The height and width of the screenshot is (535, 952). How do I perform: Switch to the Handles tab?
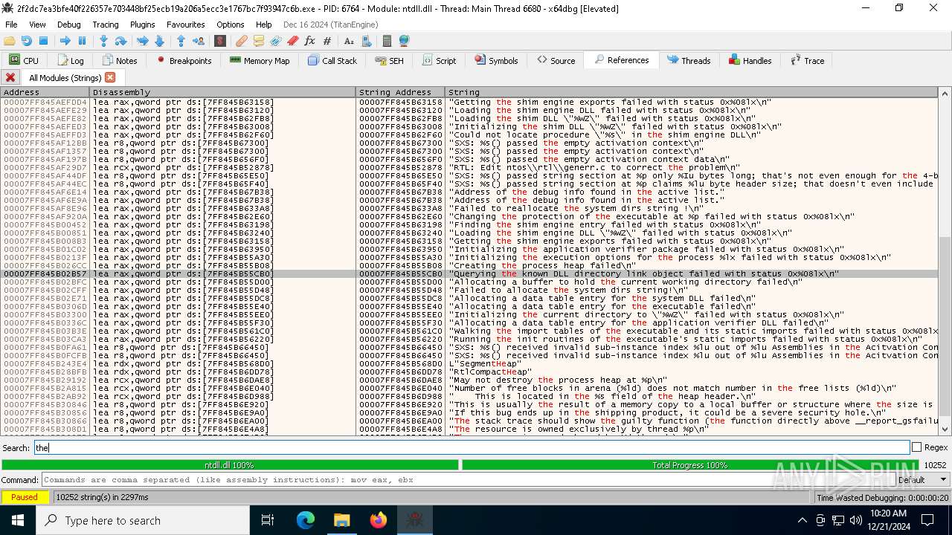coord(750,60)
